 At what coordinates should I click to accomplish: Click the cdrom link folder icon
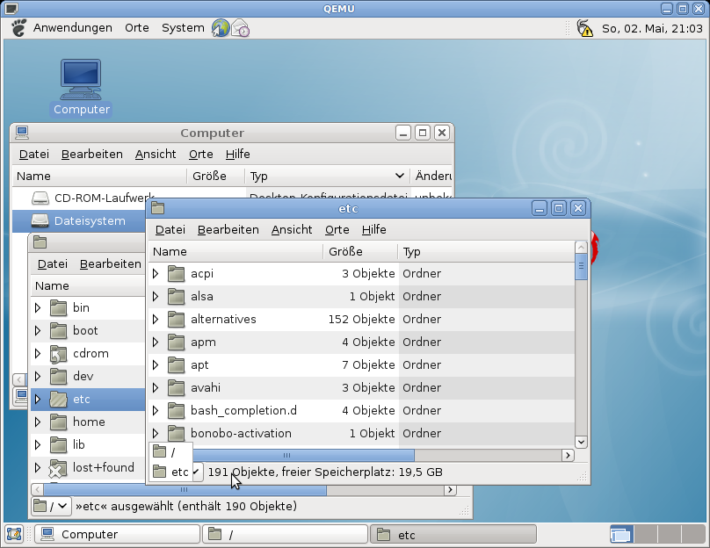click(58, 353)
